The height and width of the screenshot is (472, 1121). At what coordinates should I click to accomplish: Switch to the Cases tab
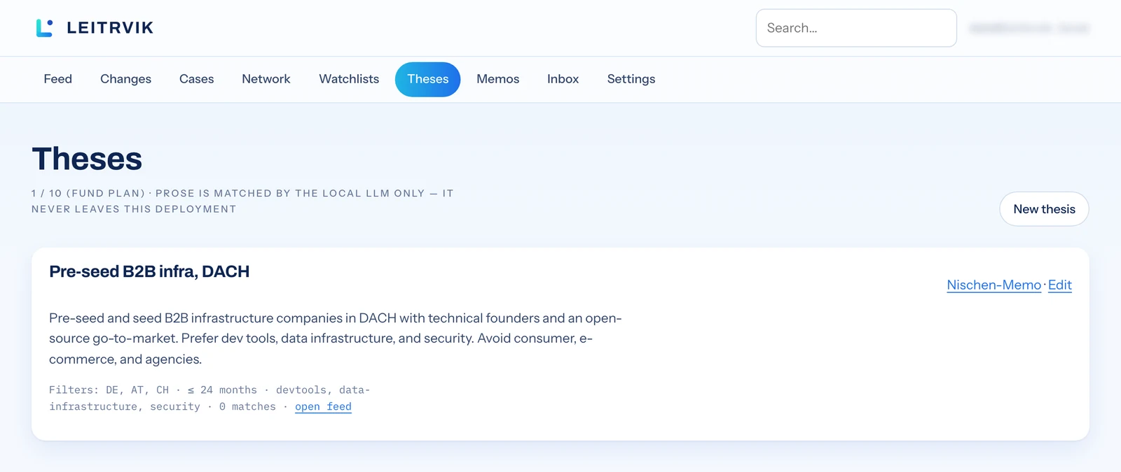(x=196, y=79)
